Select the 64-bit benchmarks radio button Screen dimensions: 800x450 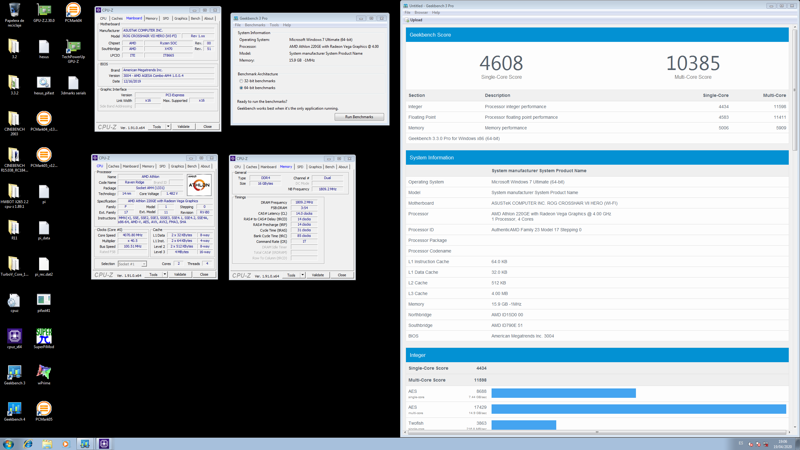[241, 88]
